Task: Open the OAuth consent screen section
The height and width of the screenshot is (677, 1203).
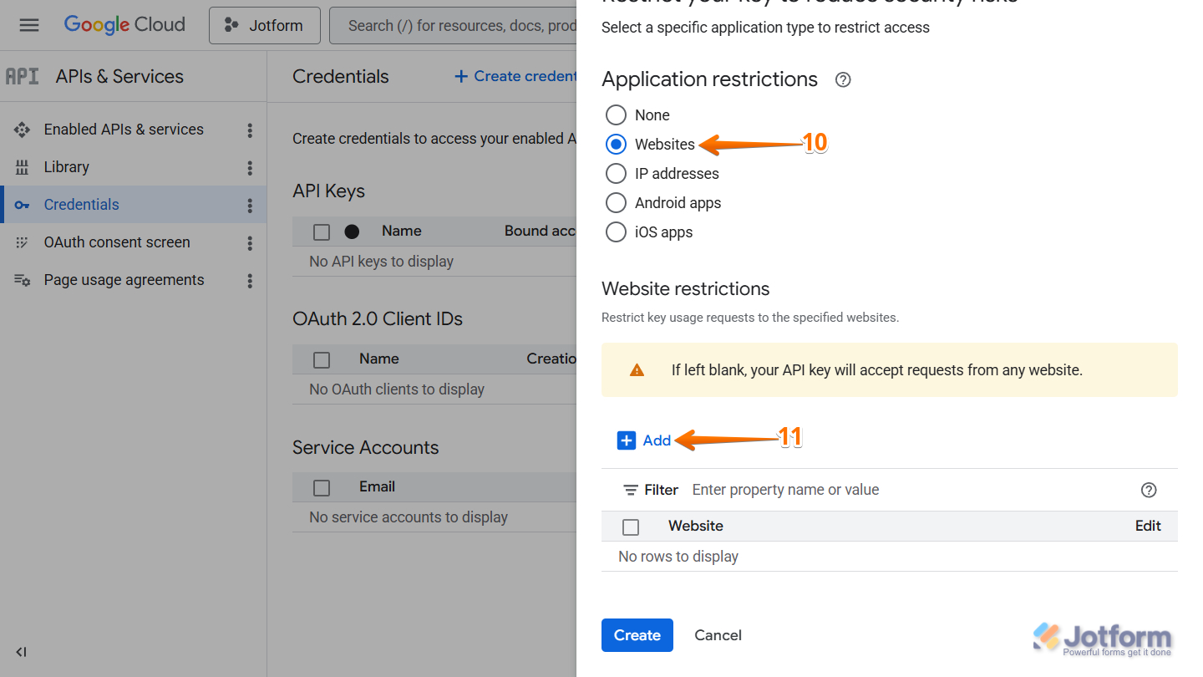Action: 117,242
